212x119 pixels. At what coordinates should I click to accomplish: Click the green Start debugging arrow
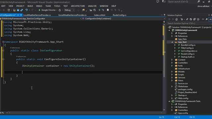[39, 10]
